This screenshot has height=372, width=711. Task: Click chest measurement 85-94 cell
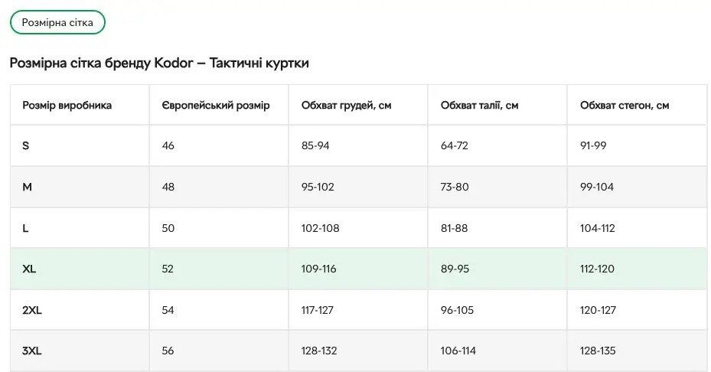(x=315, y=145)
